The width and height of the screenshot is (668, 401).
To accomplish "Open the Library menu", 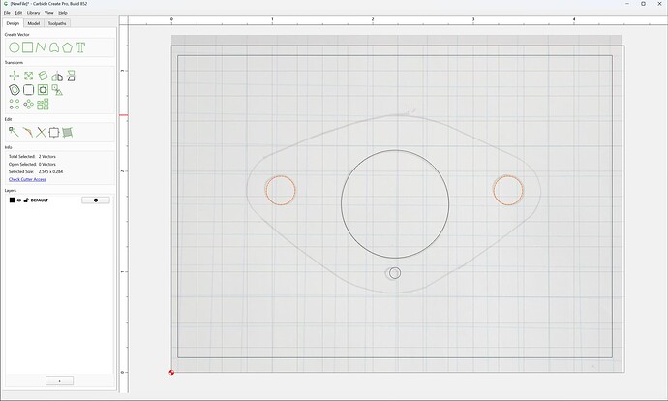I will point(33,13).
